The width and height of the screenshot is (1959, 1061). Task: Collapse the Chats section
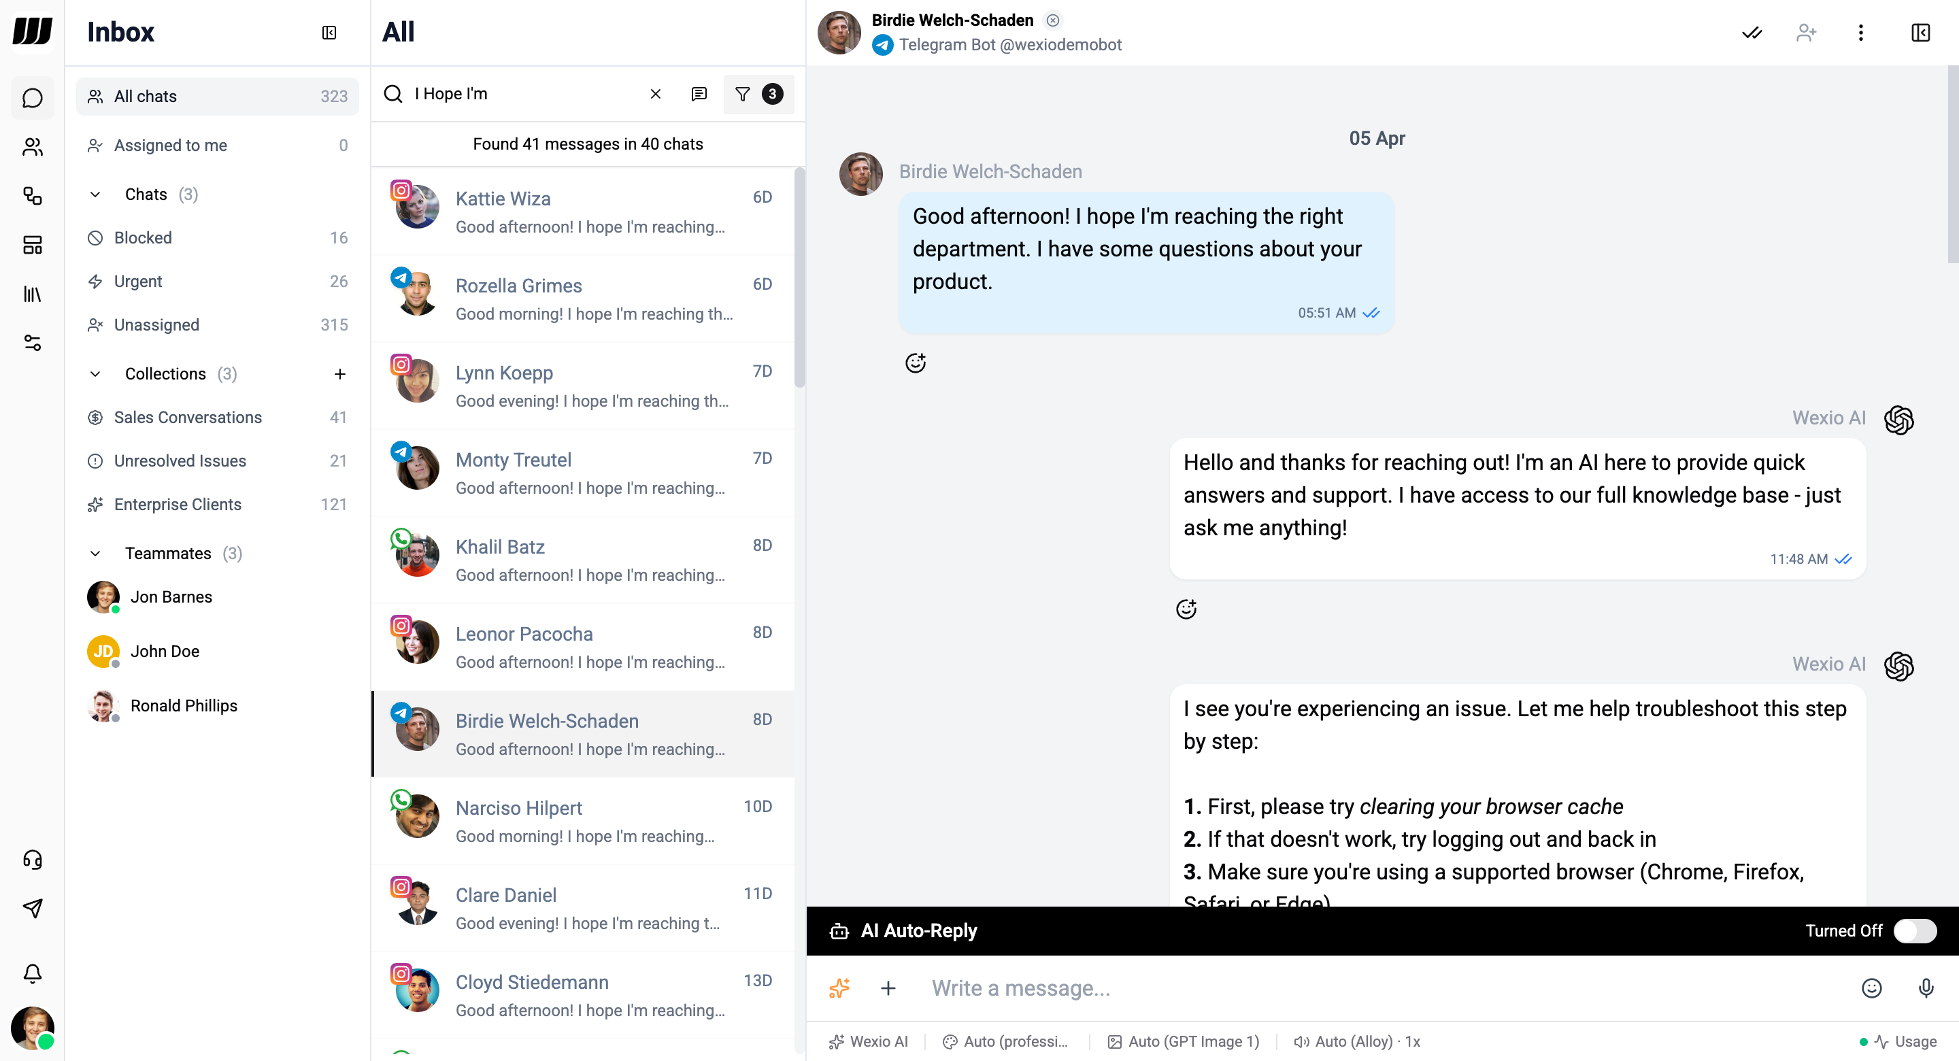pyautogui.click(x=95, y=194)
